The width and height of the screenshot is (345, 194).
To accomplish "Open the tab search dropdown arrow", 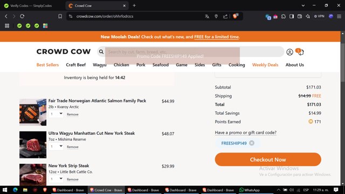I will (x=303, y=5).
